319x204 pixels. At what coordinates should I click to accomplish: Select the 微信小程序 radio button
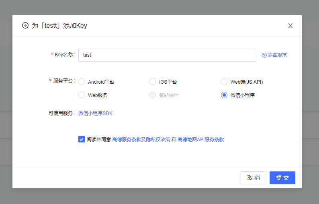pos(224,95)
